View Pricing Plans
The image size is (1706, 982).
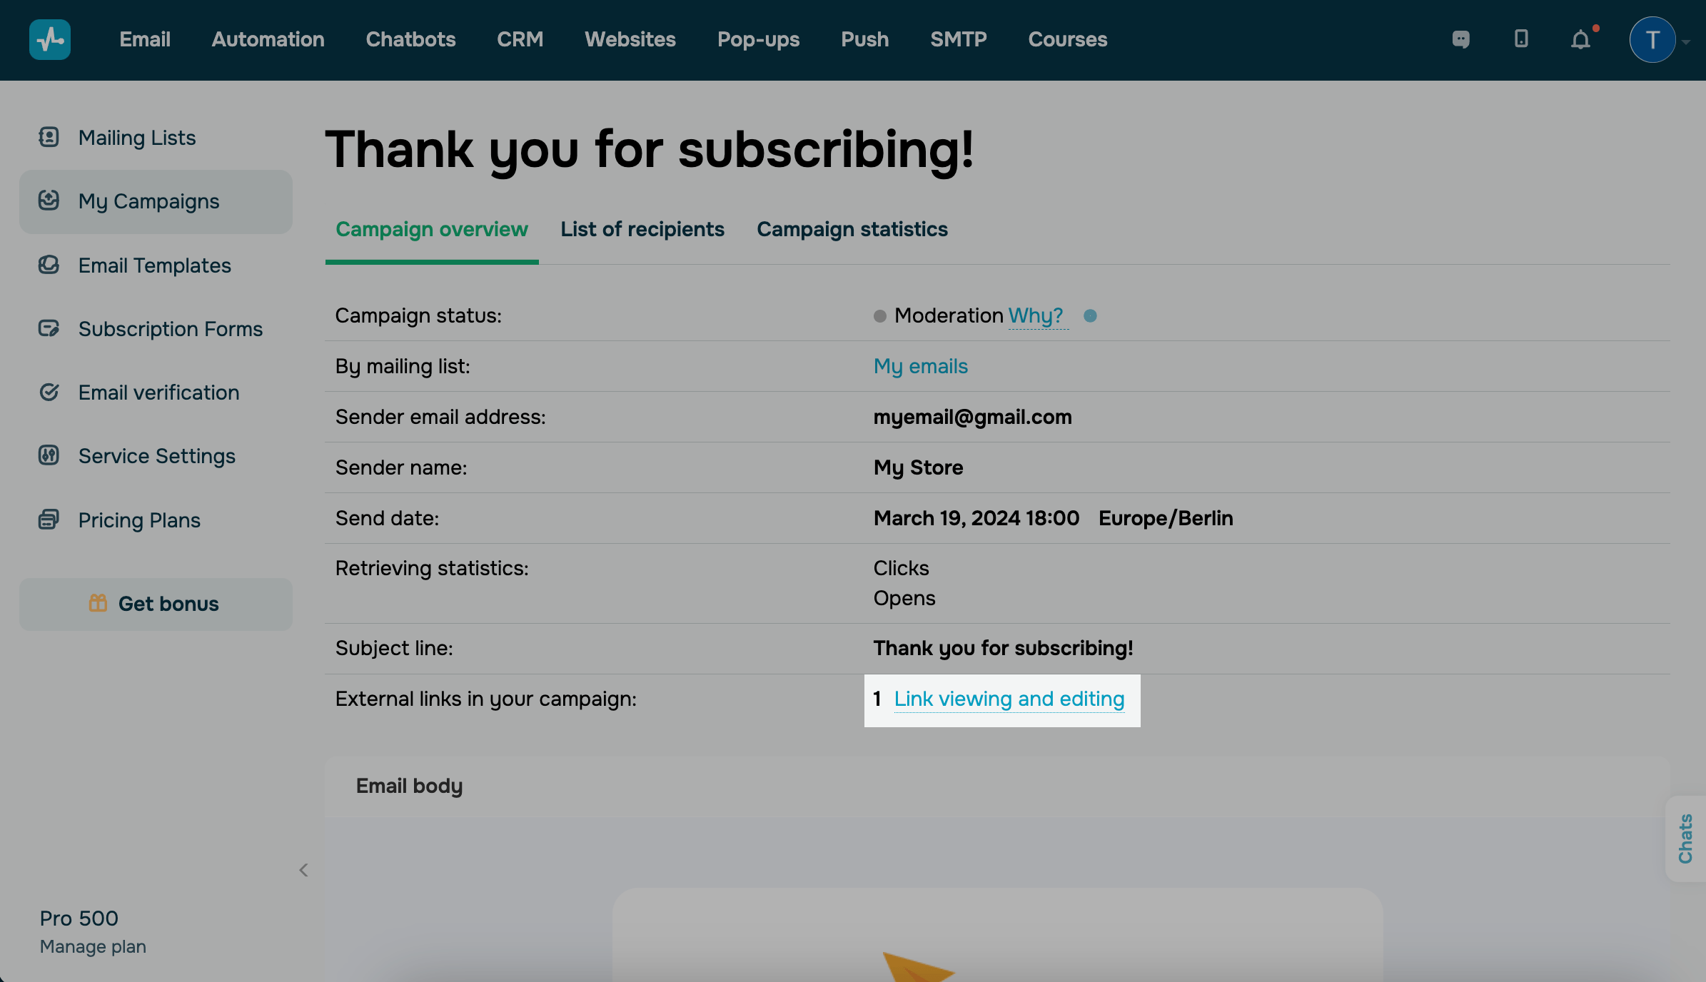[48, 520]
